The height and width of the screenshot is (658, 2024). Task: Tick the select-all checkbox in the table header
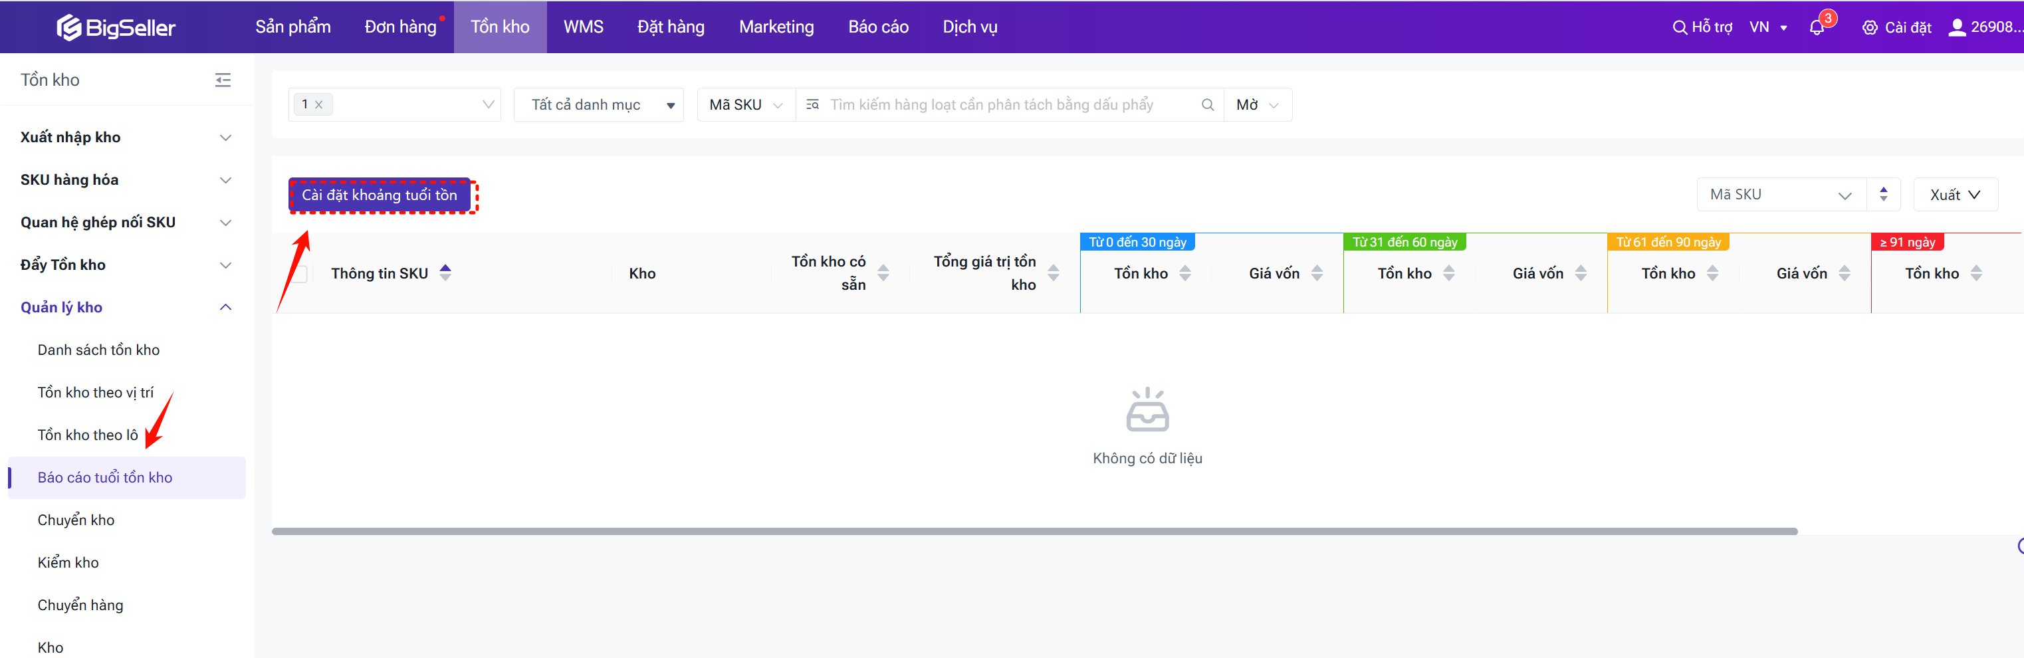[x=298, y=274]
